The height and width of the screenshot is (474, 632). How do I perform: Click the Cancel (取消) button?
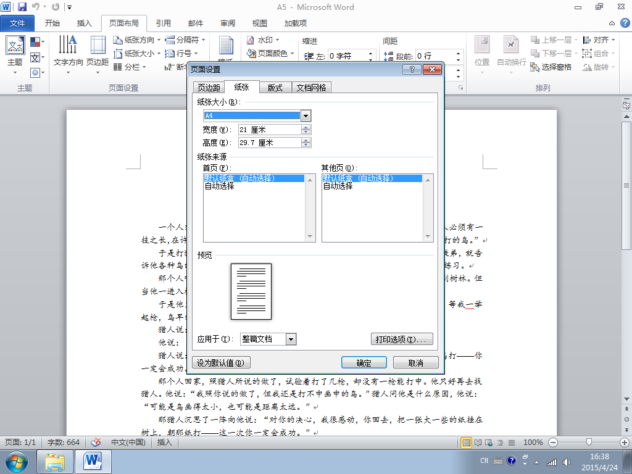click(415, 363)
